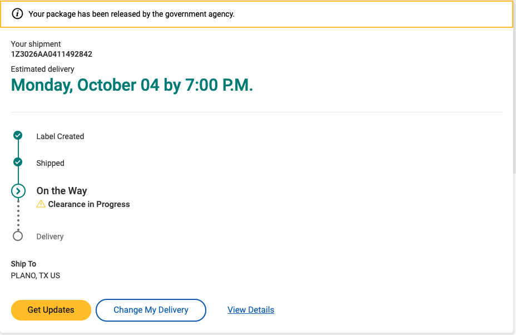Click the government agency release message

point(132,14)
